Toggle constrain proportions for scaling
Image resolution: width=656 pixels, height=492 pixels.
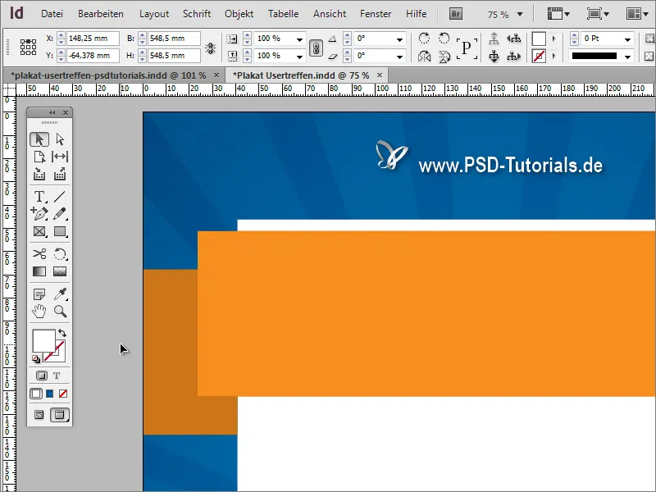coord(316,48)
